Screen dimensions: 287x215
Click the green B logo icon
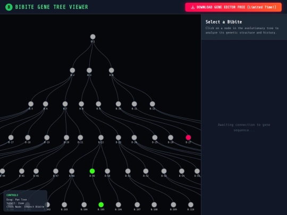9,7
